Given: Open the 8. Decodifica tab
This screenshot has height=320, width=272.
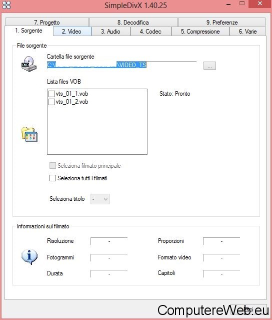Looking at the screenshot, I should pyautogui.click(x=133, y=22).
